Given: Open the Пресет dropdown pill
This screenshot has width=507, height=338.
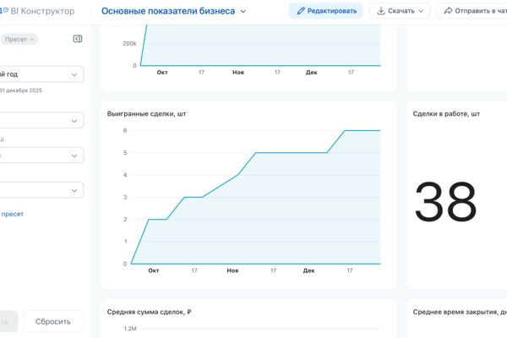Looking at the screenshot, I should (x=19, y=39).
